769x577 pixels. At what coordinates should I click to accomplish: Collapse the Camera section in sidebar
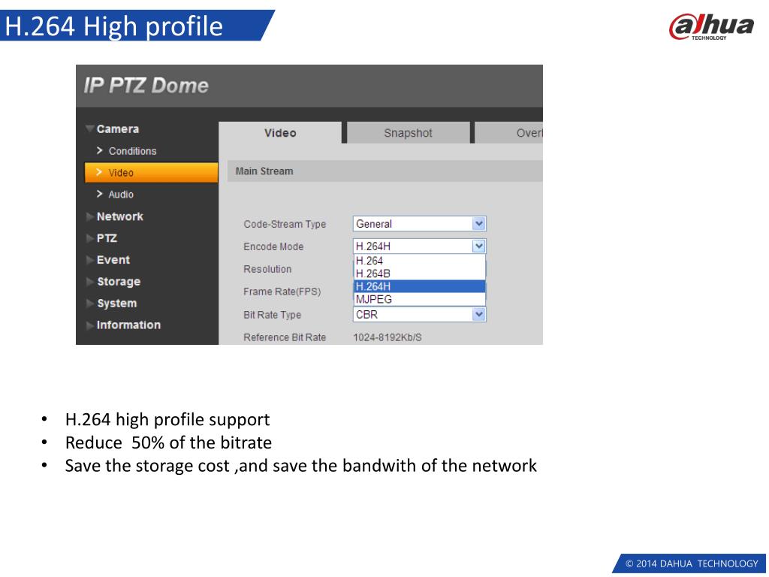113,129
